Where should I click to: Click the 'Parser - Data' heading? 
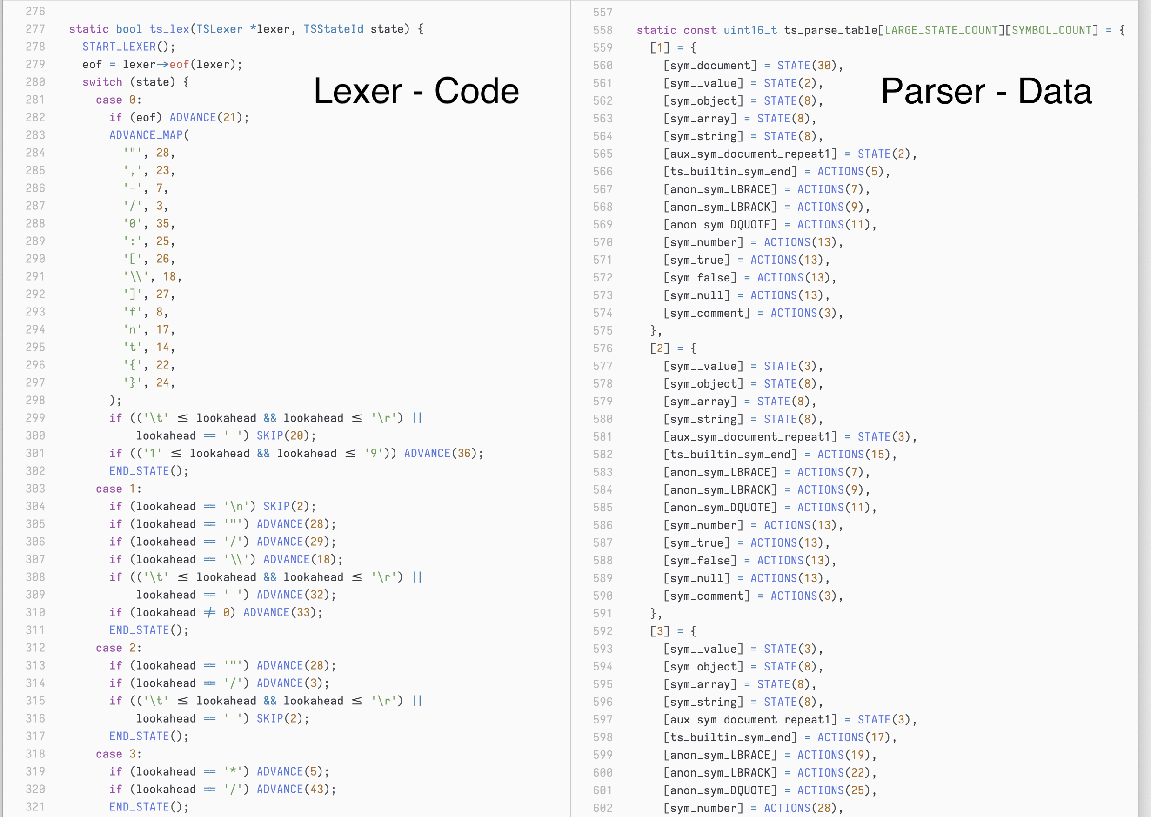point(986,91)
